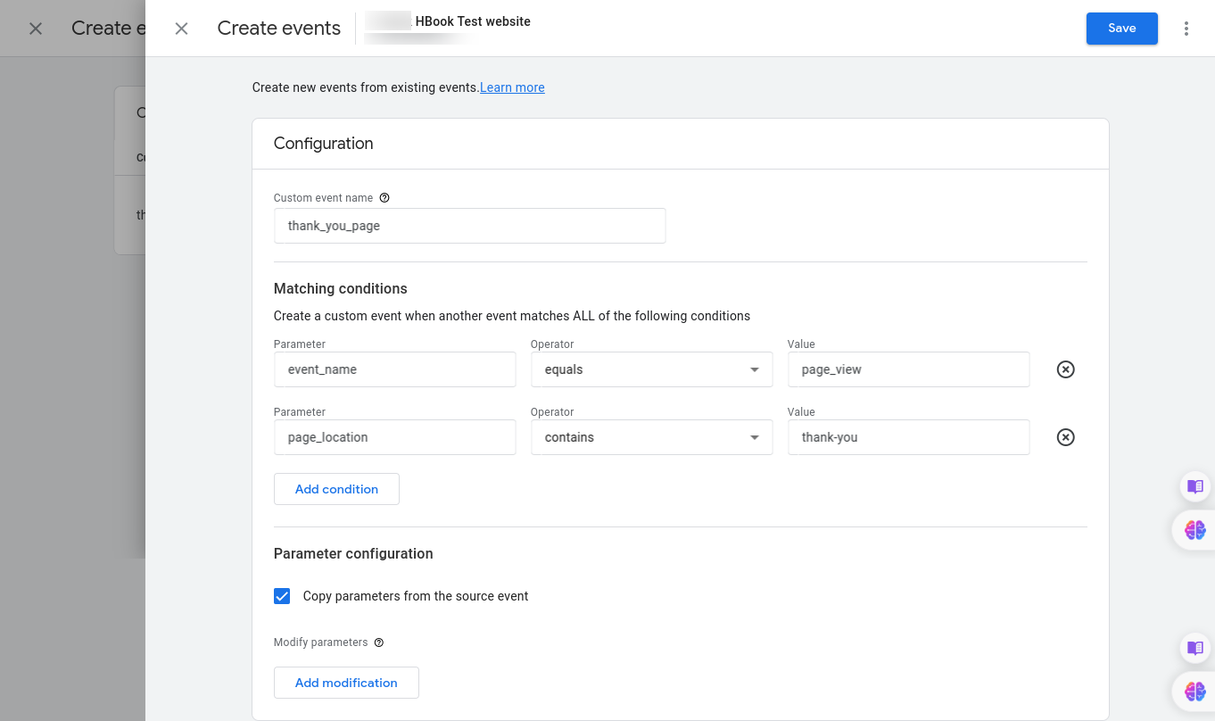Click the lower brain extension icon on right edge

click(x=1194, y=691)
